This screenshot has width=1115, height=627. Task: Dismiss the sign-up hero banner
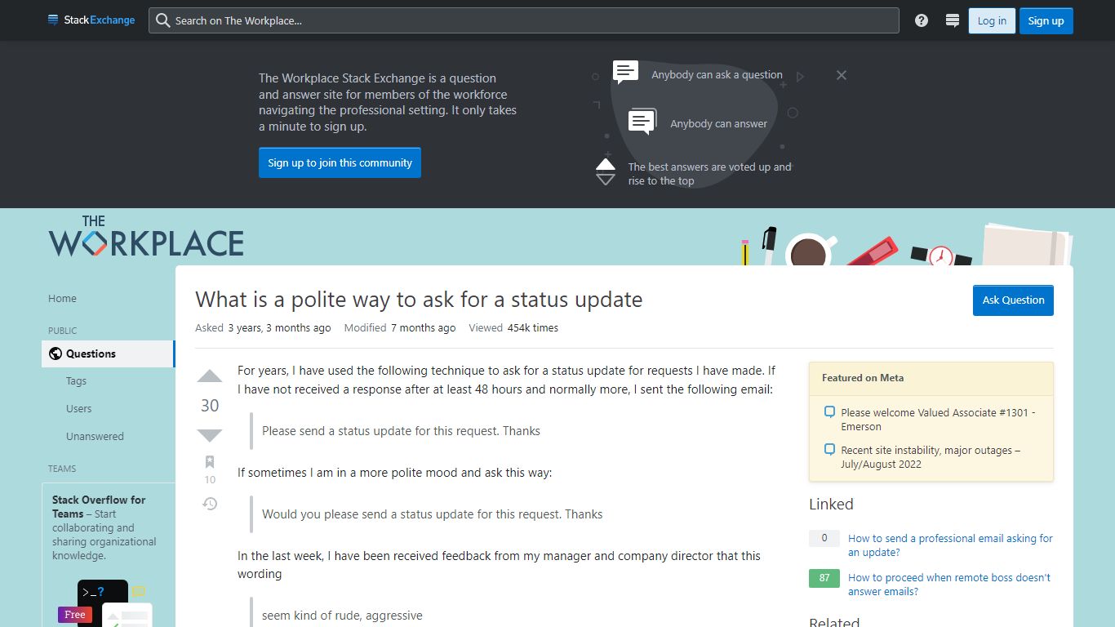[842, 75]
